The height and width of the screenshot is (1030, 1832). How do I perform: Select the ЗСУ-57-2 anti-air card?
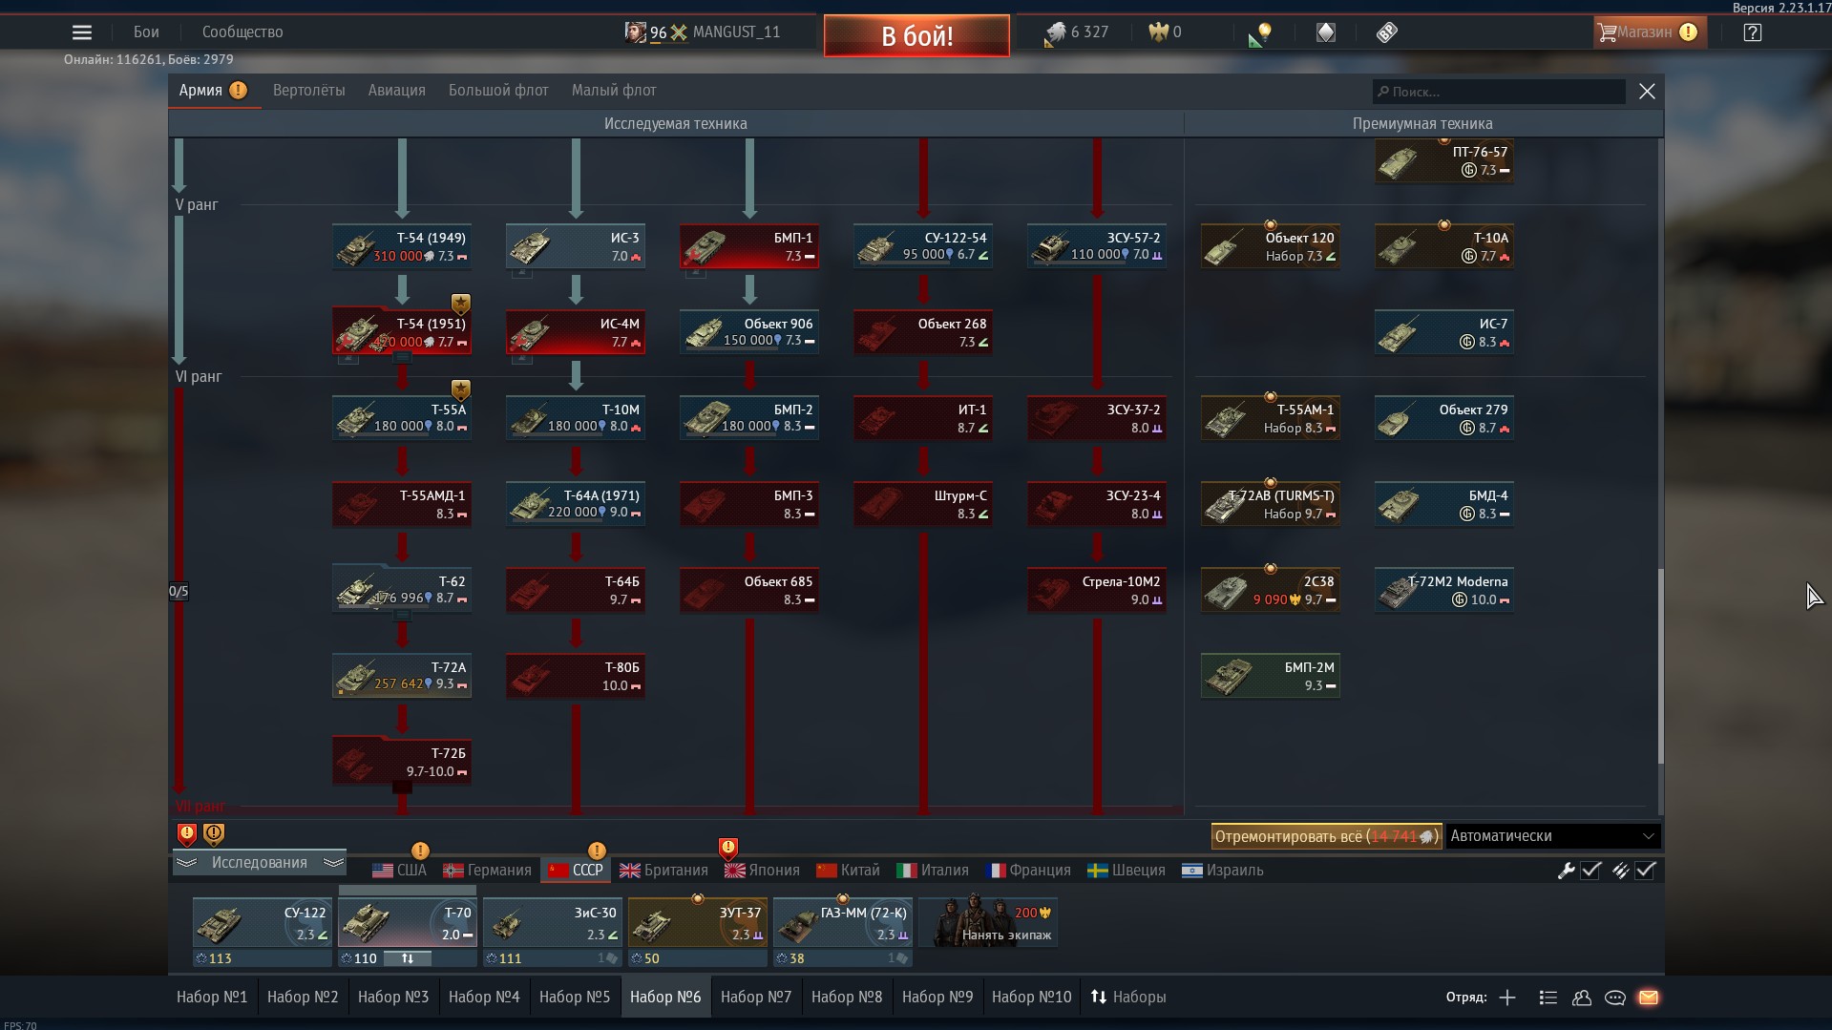tap(1097, 246)
